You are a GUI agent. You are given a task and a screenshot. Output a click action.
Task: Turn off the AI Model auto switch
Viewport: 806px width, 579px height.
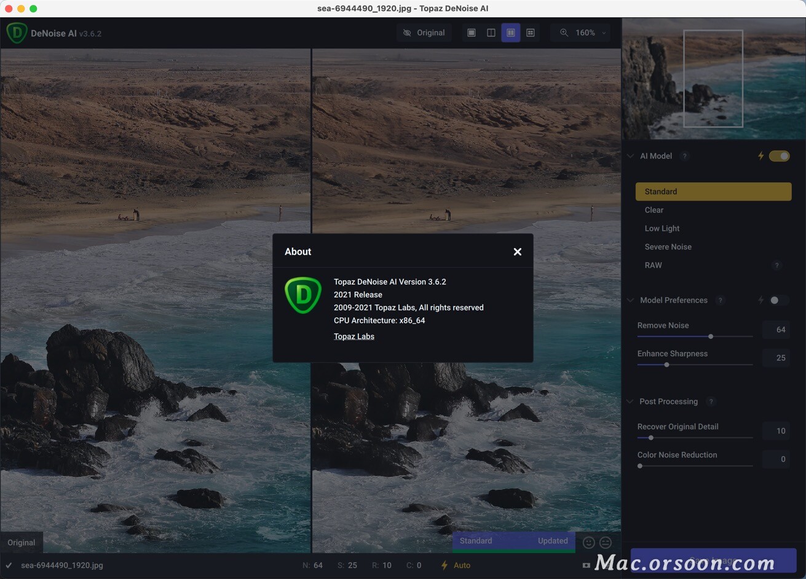click(779, 156)
